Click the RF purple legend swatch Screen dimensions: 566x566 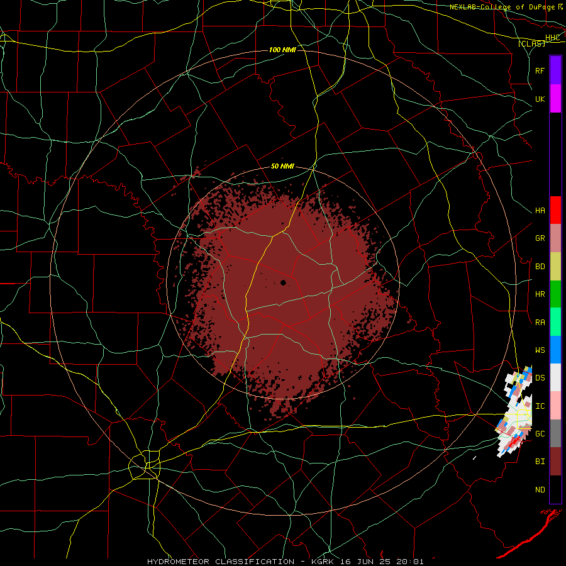[555, 70]
